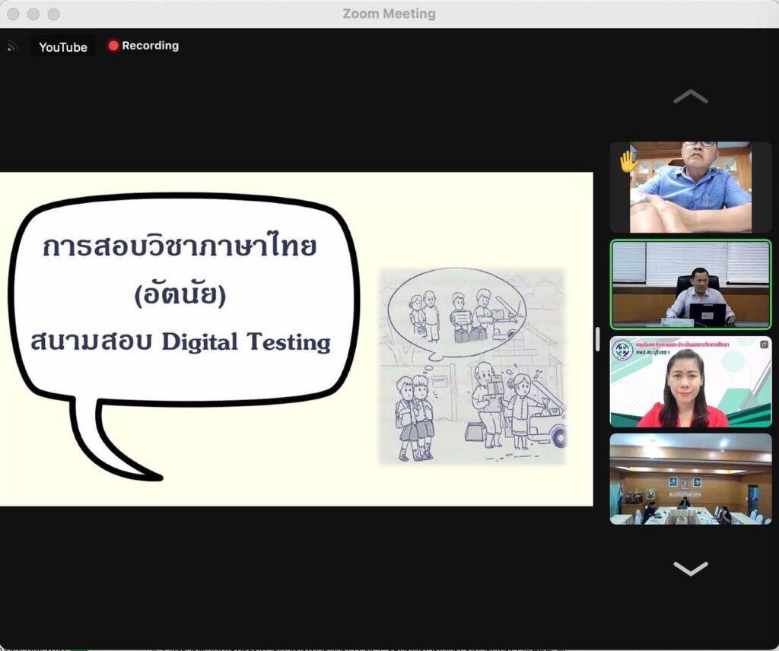Click the cartoon illustration on the shared slide
Image resolution: width=779 pixels, height=651 pixels.
pos(472,366)
